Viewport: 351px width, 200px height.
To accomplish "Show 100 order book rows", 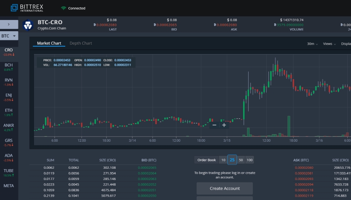I will (249, 160).
